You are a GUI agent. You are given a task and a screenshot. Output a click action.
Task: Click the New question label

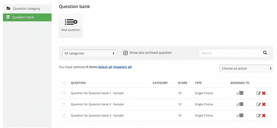pos(71,30)
